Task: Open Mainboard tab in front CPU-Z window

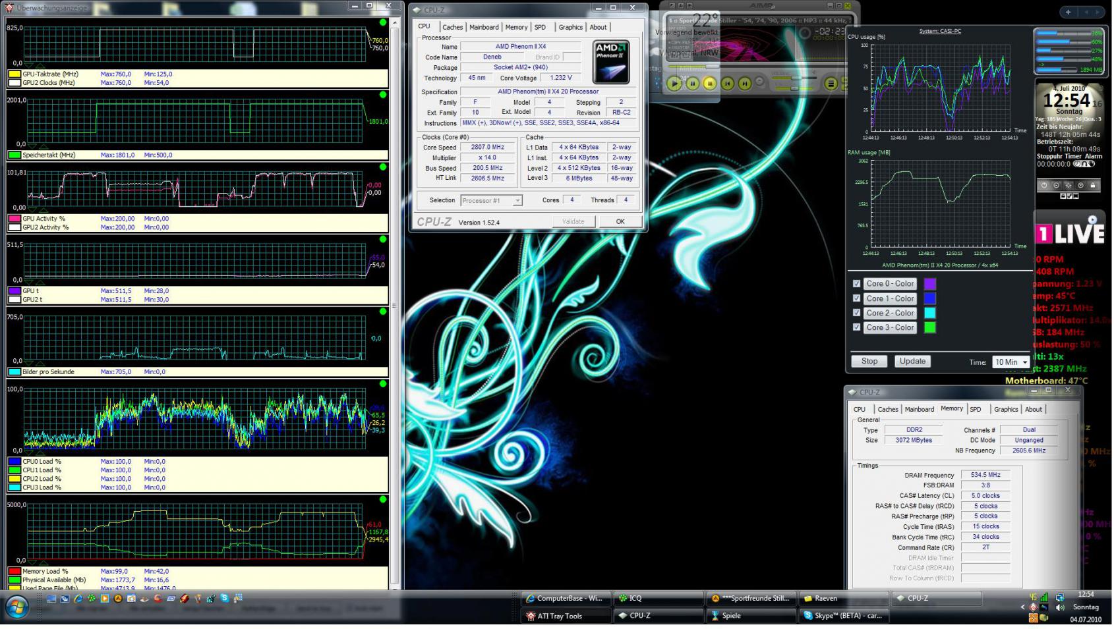Action: pyautogui.click(x=484, y=27)
